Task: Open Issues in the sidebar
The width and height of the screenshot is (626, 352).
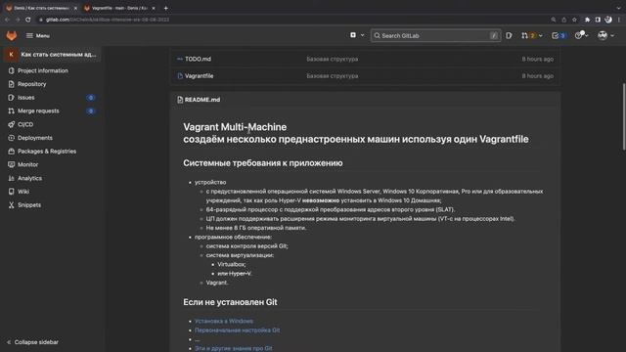Action: [26, 98]
